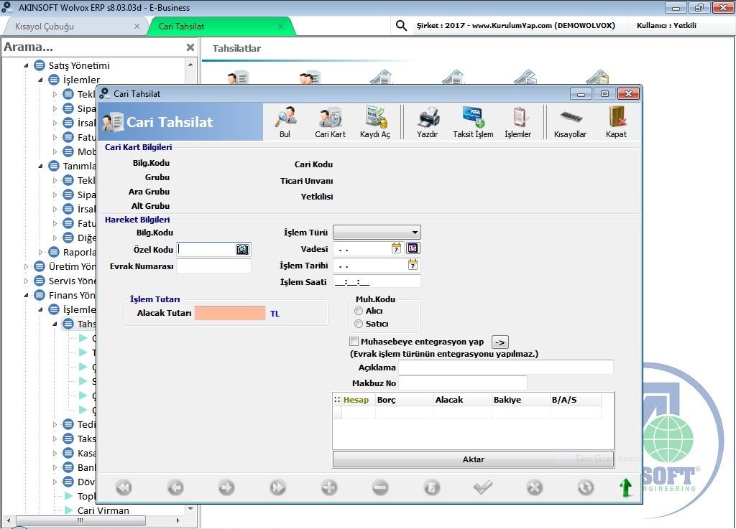Click the blue 15 icon beside Vadesi
Screen dimensions: 736x529
(x=413, y=248)
